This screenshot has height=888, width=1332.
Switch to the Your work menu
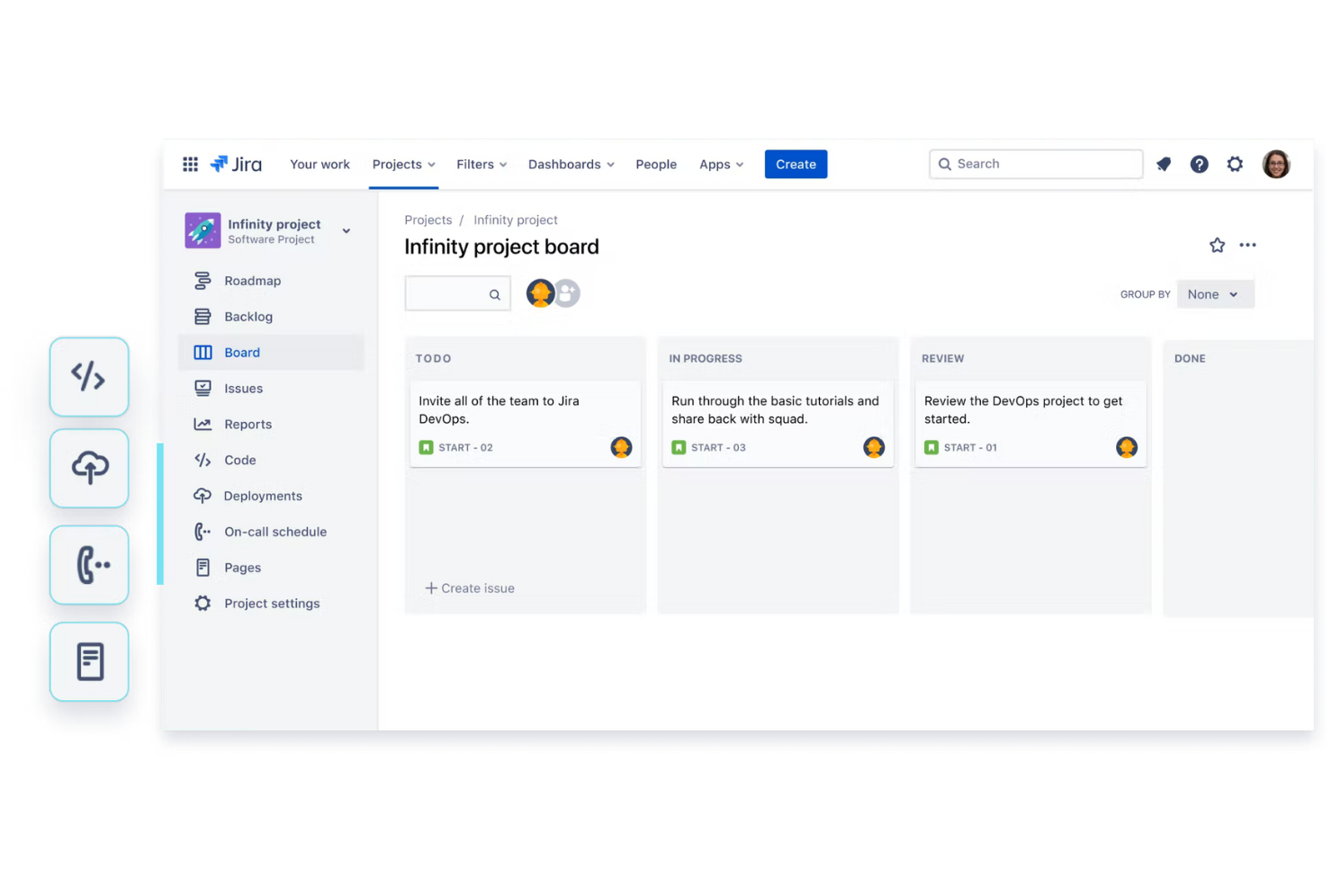click(319, 164)
